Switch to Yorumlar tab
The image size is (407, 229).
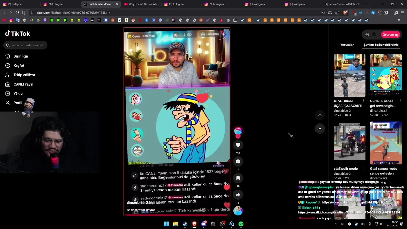[x=347, y=45]
